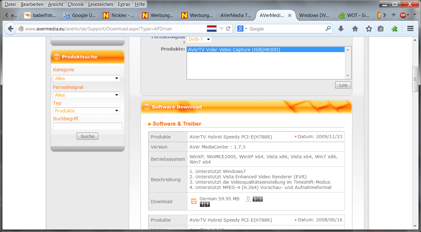Click the product list scroll up arrow

348,50
